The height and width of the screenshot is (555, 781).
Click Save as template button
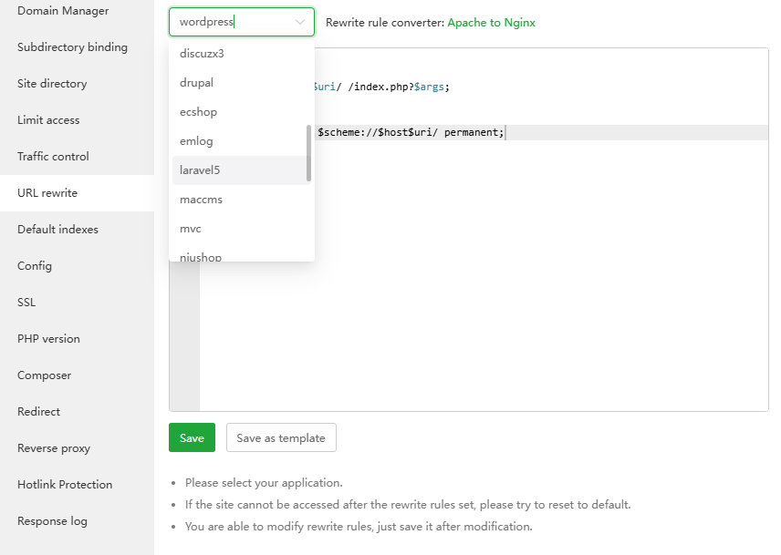click(281, 437)
